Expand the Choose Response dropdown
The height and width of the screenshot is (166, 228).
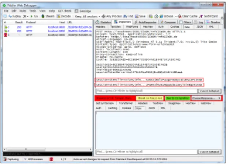pyautogui.click(x=206, y=98)
